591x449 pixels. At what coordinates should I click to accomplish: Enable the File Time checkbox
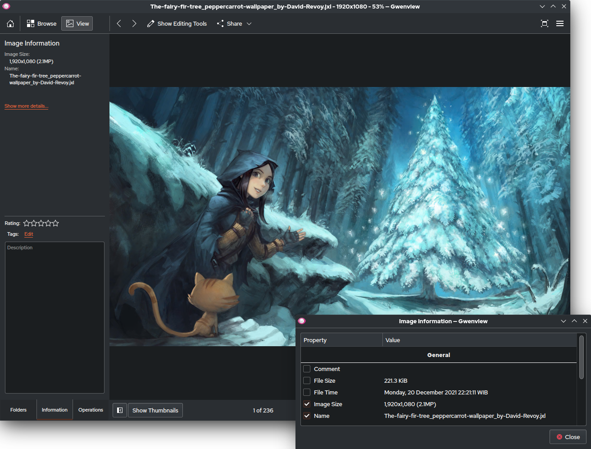pyautogui.click(x=307, y=392)
